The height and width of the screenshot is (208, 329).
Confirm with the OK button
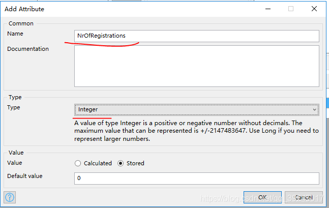click(262, 197)
